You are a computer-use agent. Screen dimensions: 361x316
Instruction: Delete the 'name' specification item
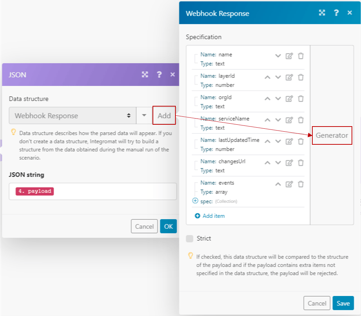coord(301,56)
